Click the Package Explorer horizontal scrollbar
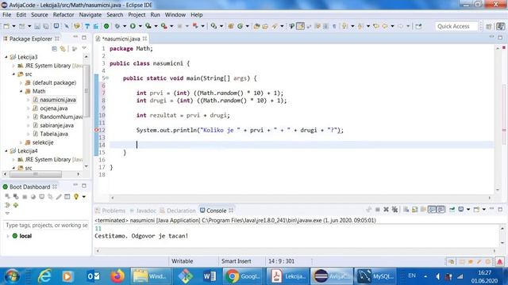Screen dimensions: 508x285 coord(36,174)
